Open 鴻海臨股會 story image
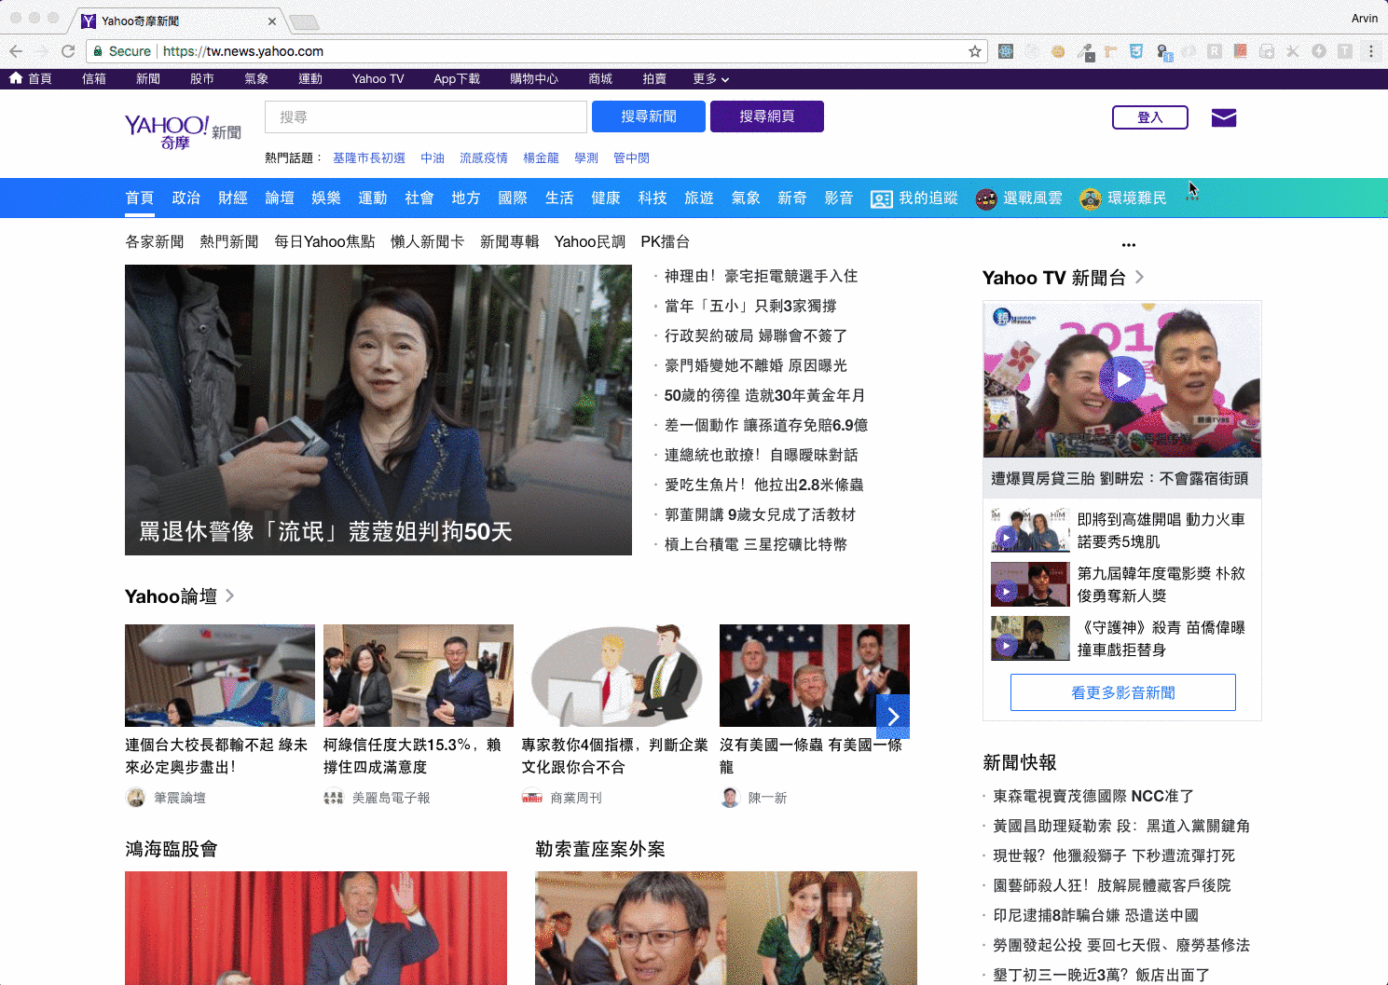This screenshot has width=1388, height=985. [316, 928]
